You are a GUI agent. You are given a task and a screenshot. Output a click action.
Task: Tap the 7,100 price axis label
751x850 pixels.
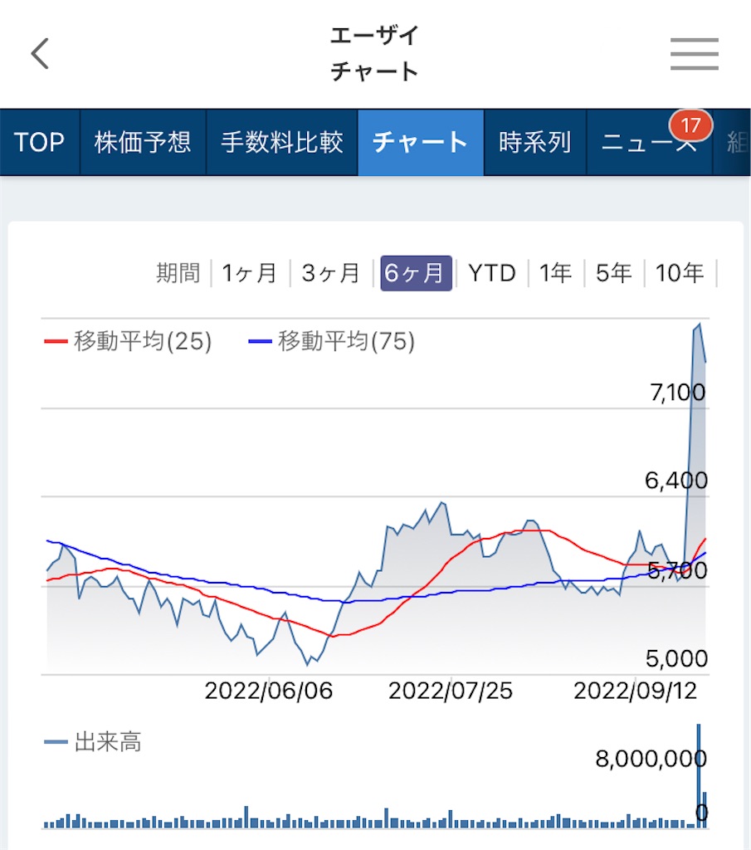[x=677, y=393]
